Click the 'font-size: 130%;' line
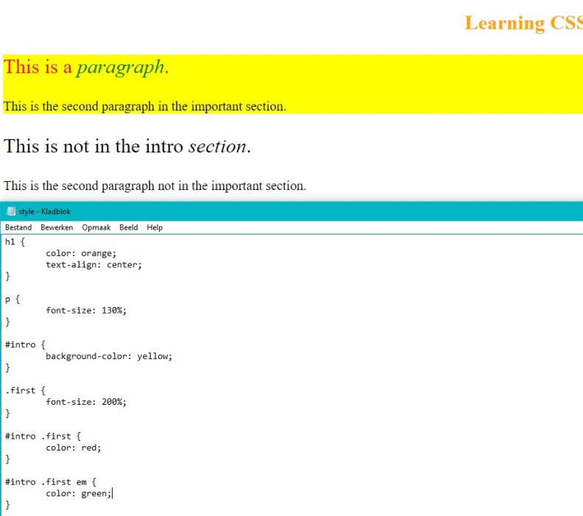The height and width of the screenshot is (516, 583). point(86,311)
